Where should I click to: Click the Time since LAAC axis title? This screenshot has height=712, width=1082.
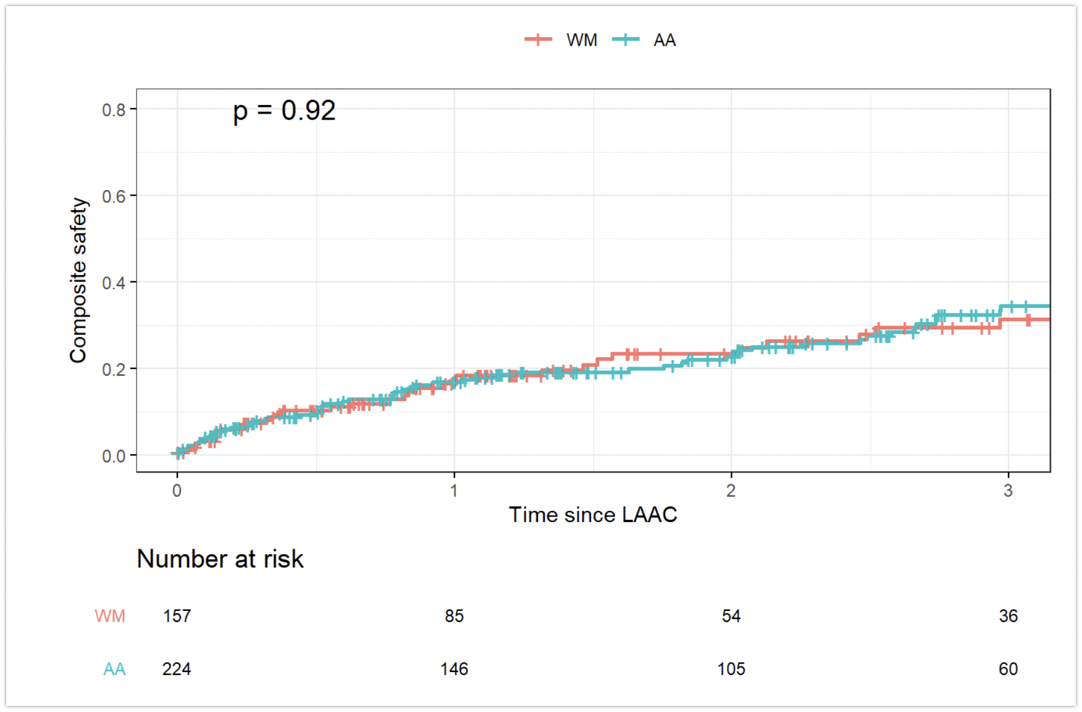pos(593,514)
